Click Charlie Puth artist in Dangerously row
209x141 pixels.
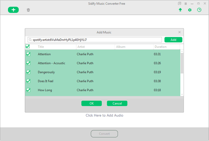pyautogui.click(x=85, y=72)
